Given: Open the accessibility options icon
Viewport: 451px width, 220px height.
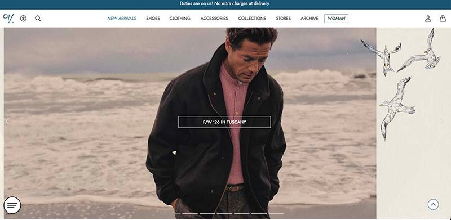Looking at the screenshot, I should [23, 19].
